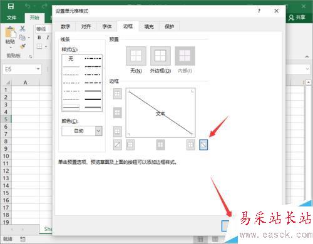The width and height of the screenshot is (313, 244).
Task: Click the Borders icon in Excel ribbon
Action: (x=39, y=46)
